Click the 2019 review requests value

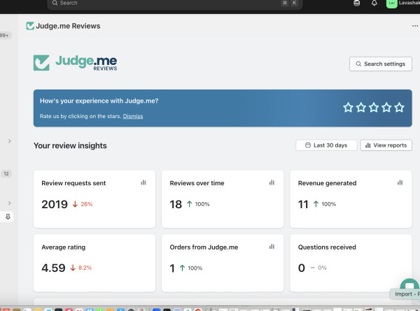coord(55,204)
